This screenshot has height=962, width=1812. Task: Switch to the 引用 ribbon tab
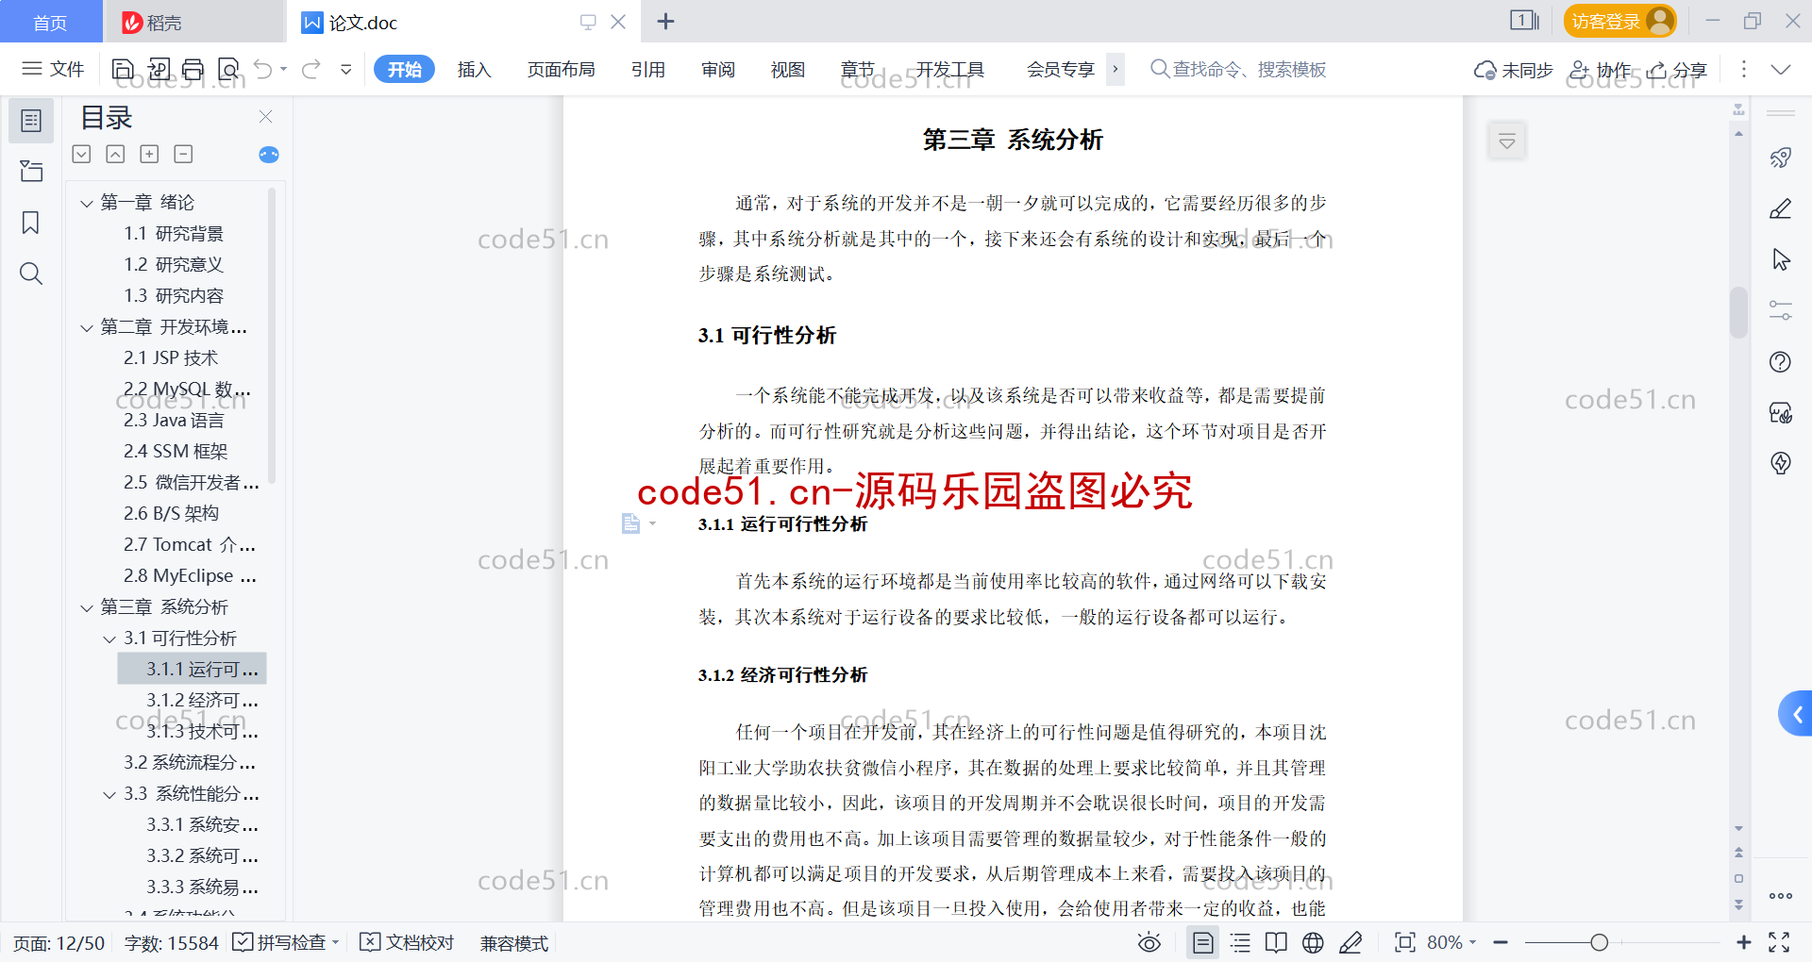tap(648, 69)
